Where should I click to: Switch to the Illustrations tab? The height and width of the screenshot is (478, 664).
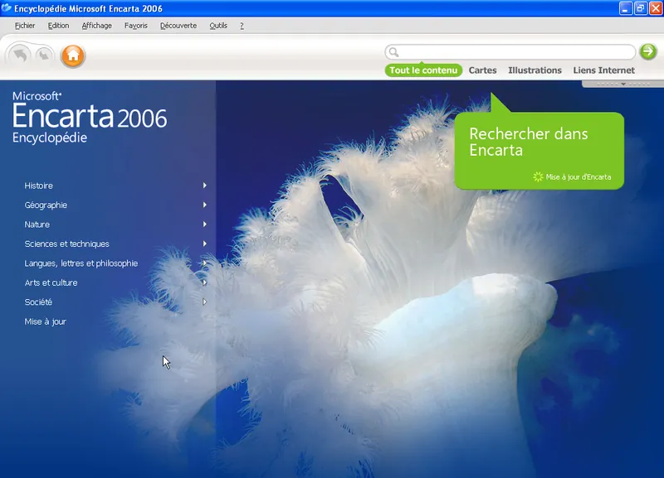pos(535,70)
